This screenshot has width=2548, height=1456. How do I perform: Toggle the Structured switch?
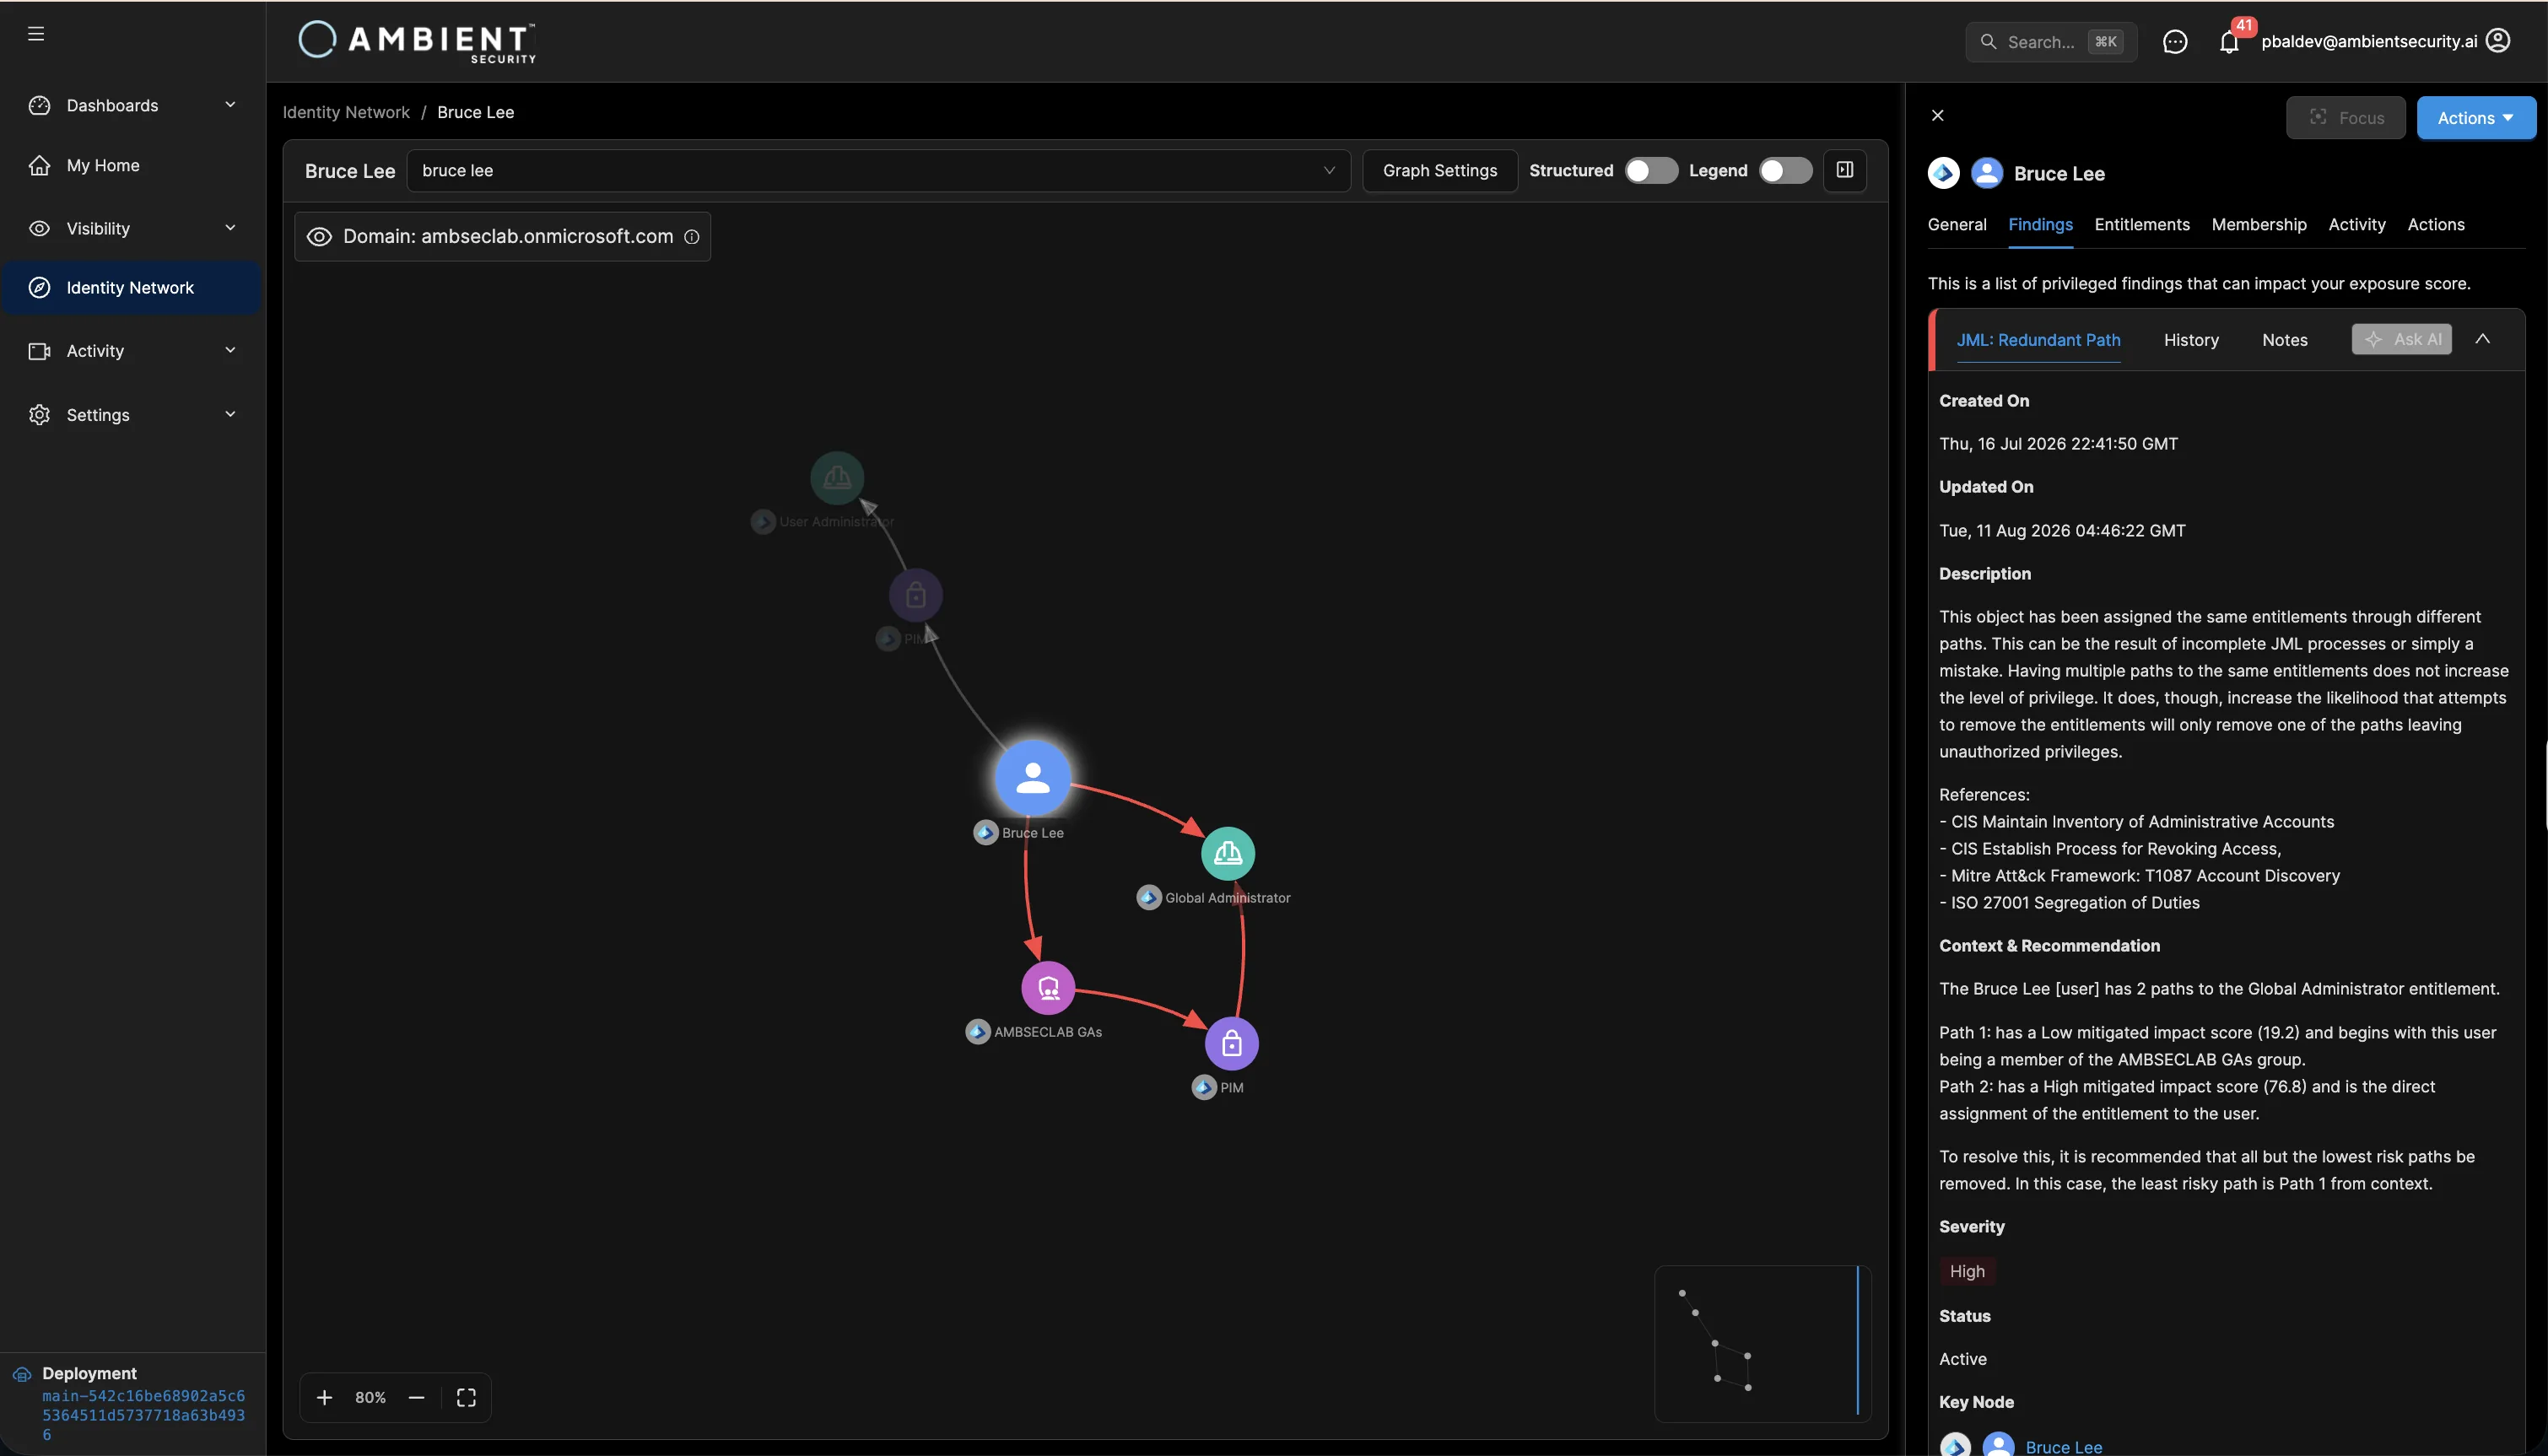(x=1651, y=171)
